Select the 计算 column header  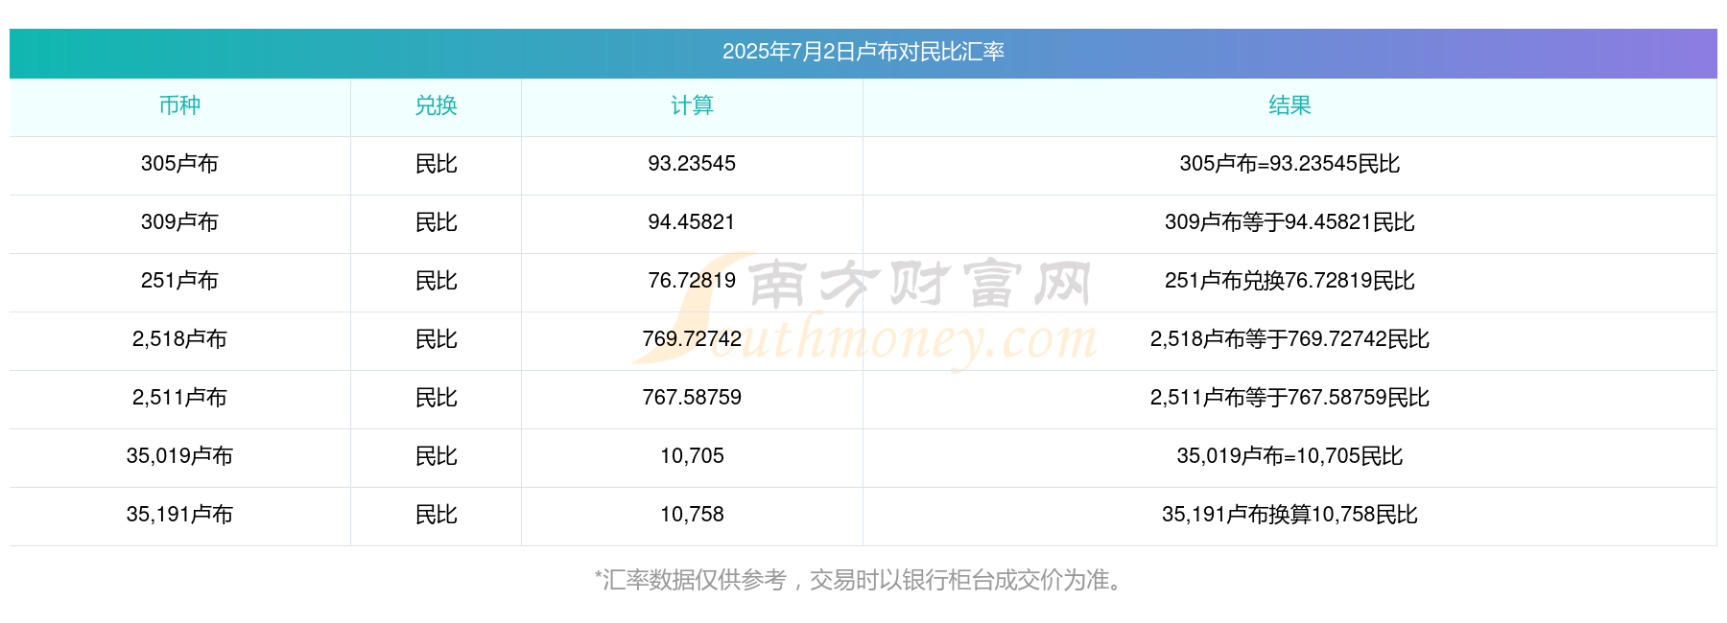[x=692, y=105]
